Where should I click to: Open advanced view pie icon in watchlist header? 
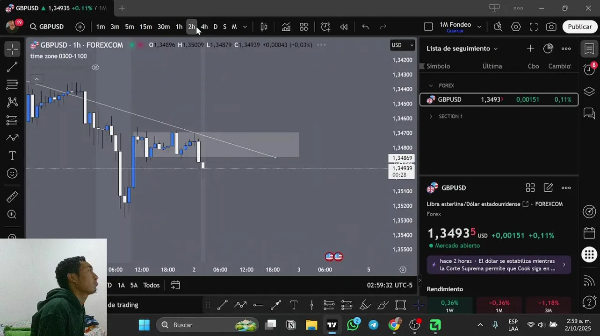click(548, 49)
